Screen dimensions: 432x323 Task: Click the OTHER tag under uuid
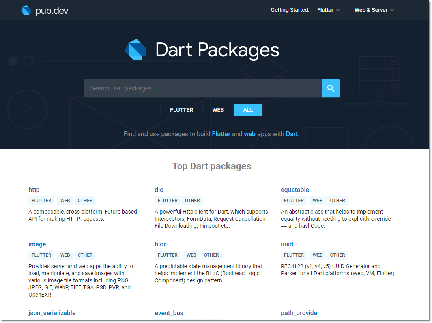tap(337, 255)
